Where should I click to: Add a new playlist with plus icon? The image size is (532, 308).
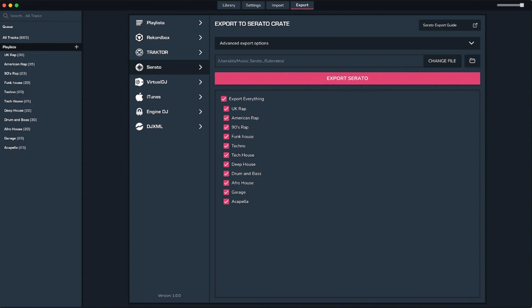[76, 47]
